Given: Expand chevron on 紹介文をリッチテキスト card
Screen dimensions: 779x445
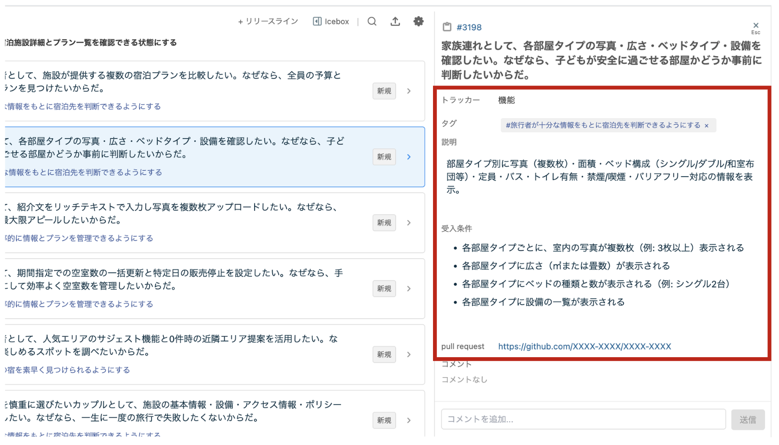Looking at the screenshot, I should (x=409, y=223).
